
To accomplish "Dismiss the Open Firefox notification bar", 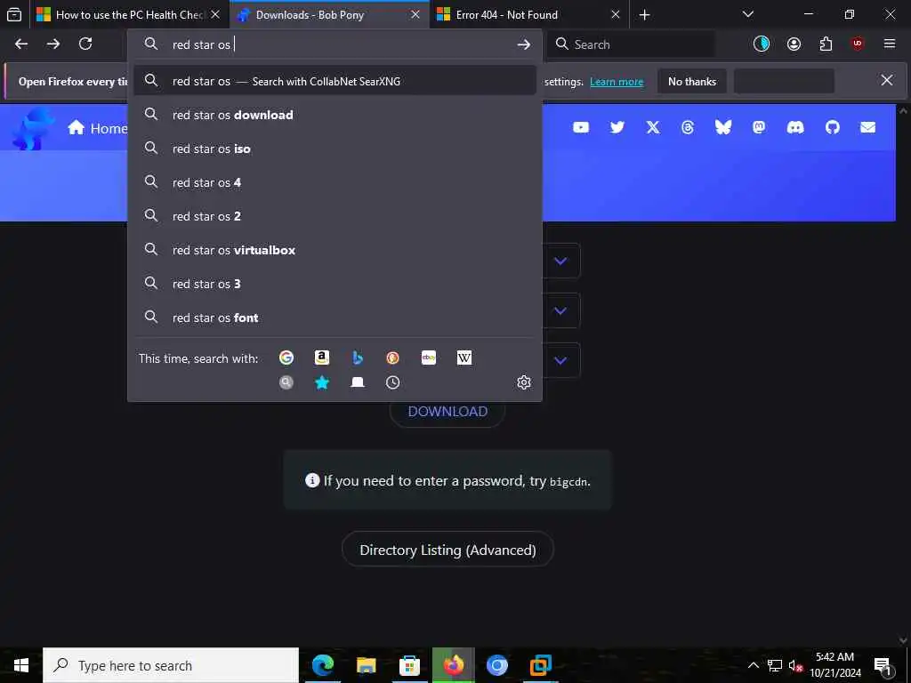I will (887, 80).
